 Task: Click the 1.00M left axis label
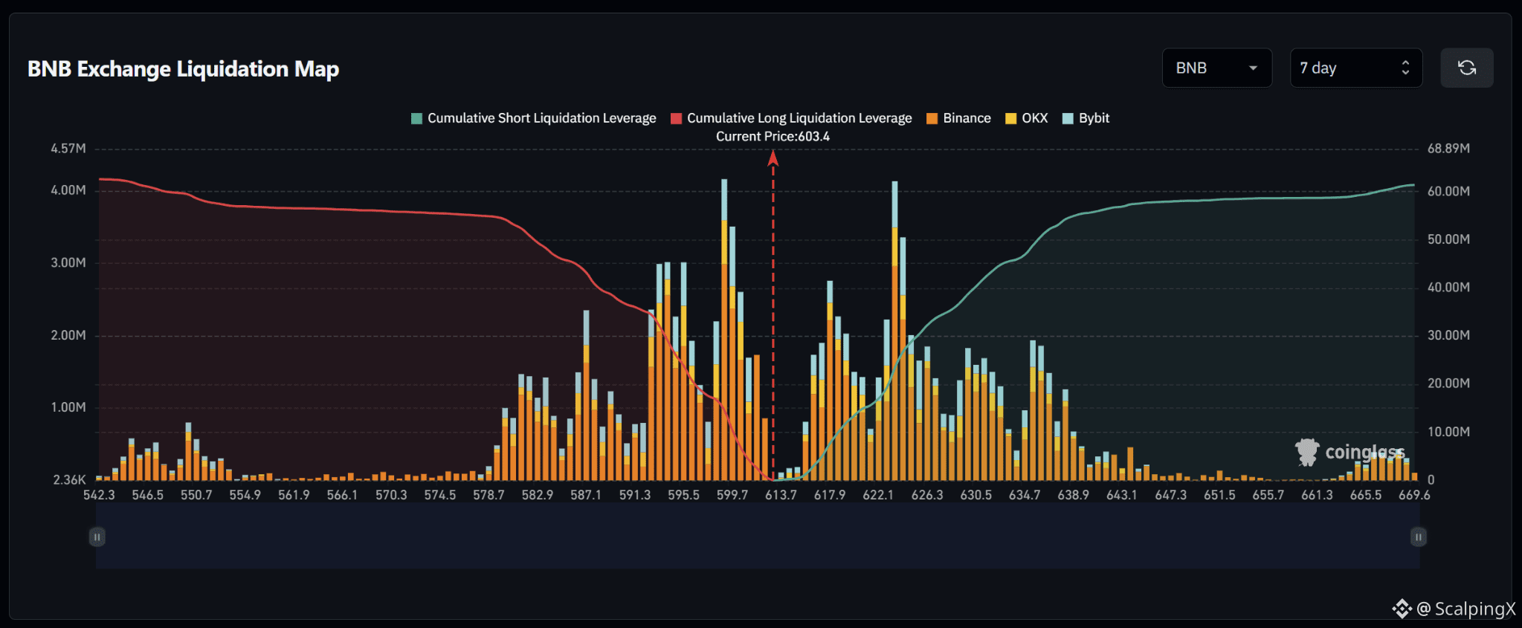coord(68,407)
